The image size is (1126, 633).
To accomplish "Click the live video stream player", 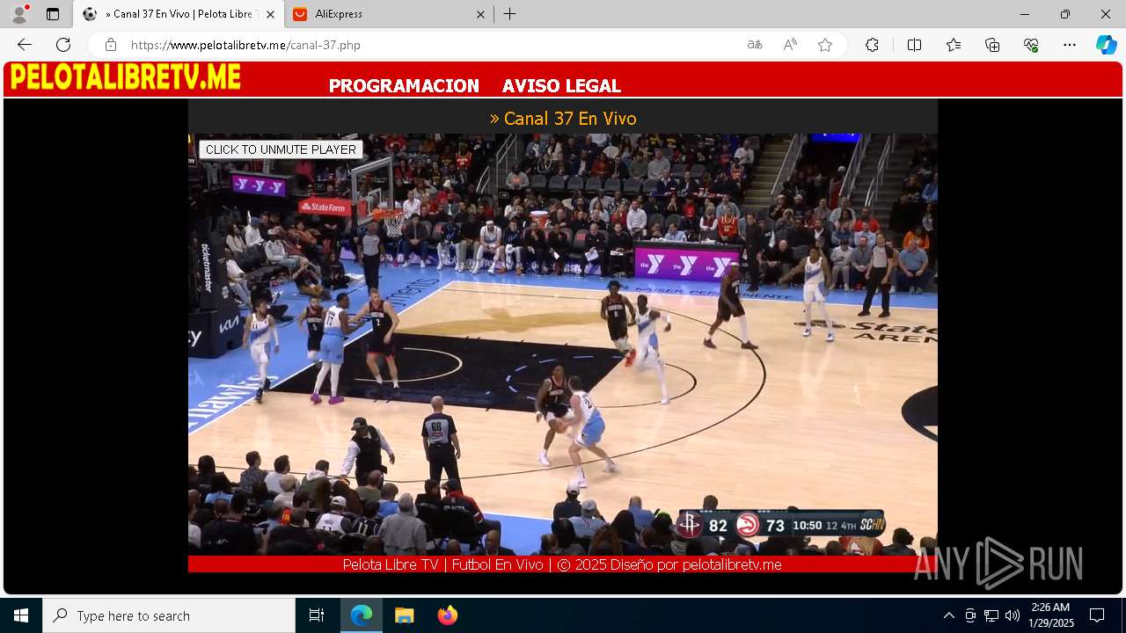I will point(563,345).
